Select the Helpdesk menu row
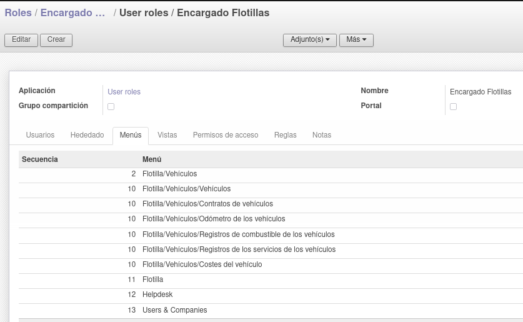 tap(271, 294)
